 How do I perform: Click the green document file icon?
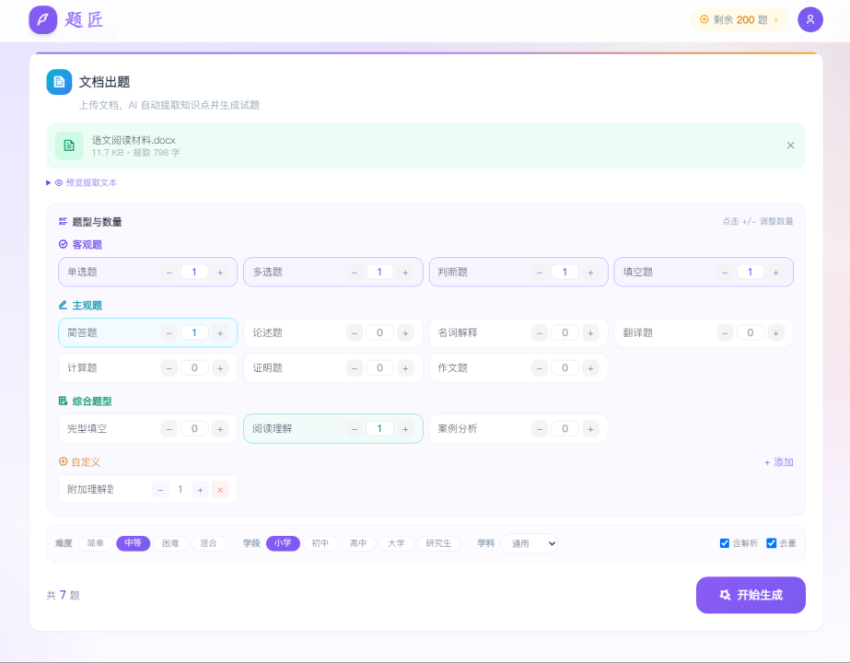pos(70,145)
